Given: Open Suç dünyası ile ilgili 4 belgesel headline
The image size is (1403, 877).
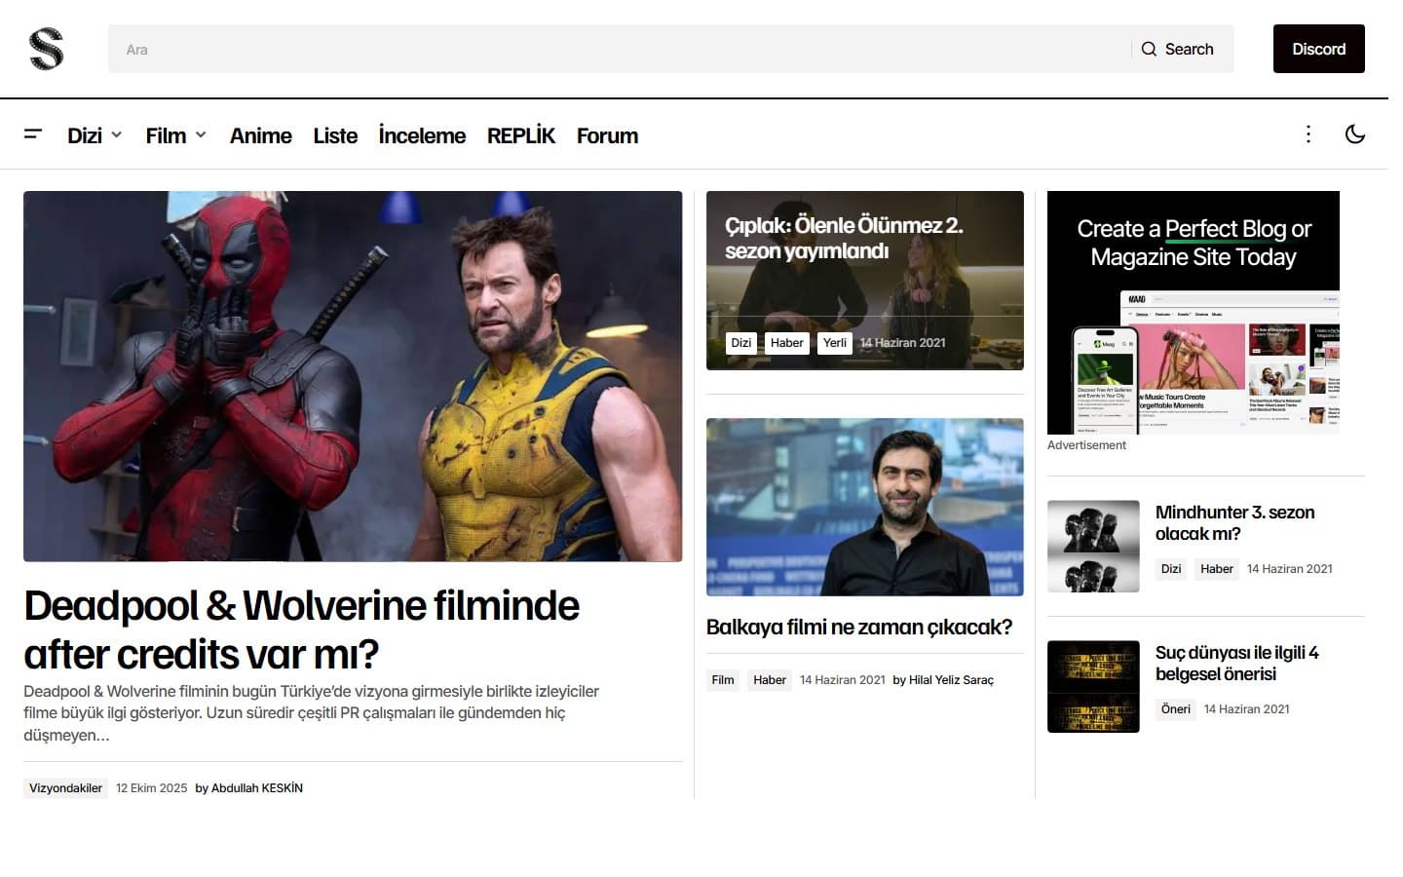Looking at the screenshot, I should click(x=1237, y=663).
